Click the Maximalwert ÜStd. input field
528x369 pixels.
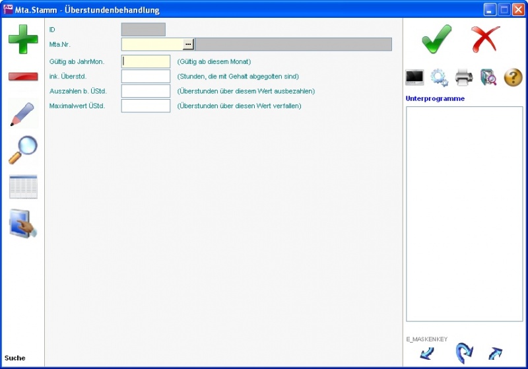pos(146,106)
